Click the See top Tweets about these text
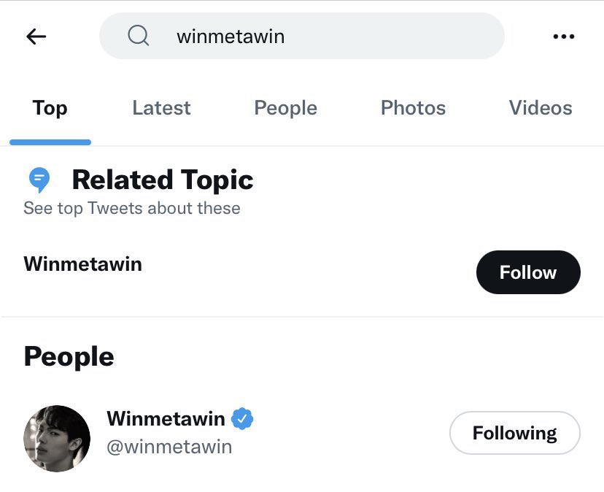Image resolution: width=604 pixels, height=492 pixels. pyautogui.click(x=131, y=208)
